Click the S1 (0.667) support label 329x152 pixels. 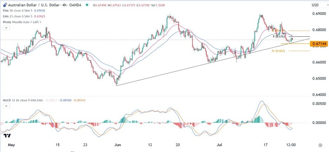click(x=278, y=51)
